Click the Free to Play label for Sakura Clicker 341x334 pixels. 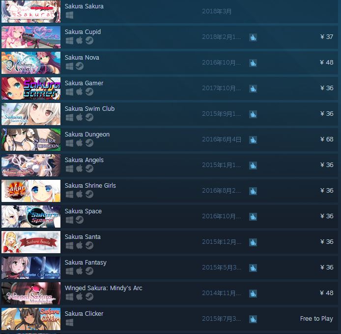316,319
